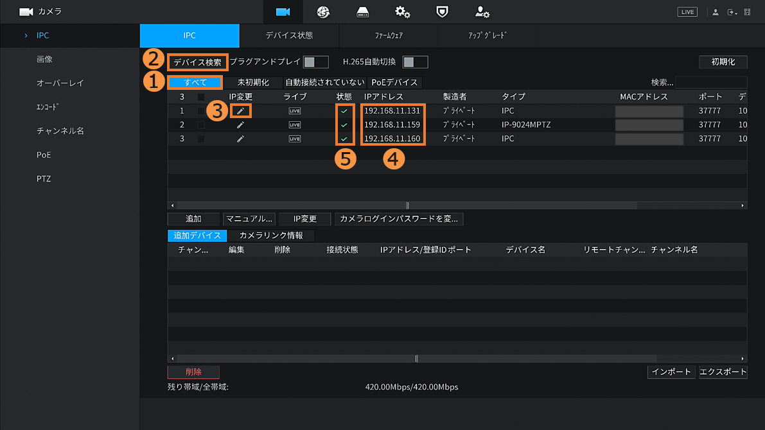Toggle the H.265自動切換 switch

point(415,62)
